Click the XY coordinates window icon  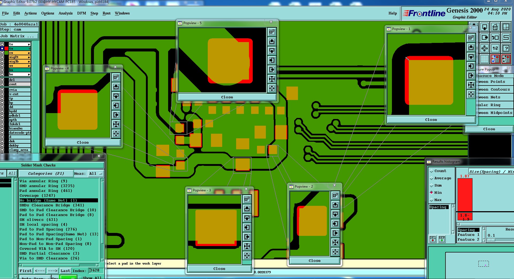click(x=506, y=27)
